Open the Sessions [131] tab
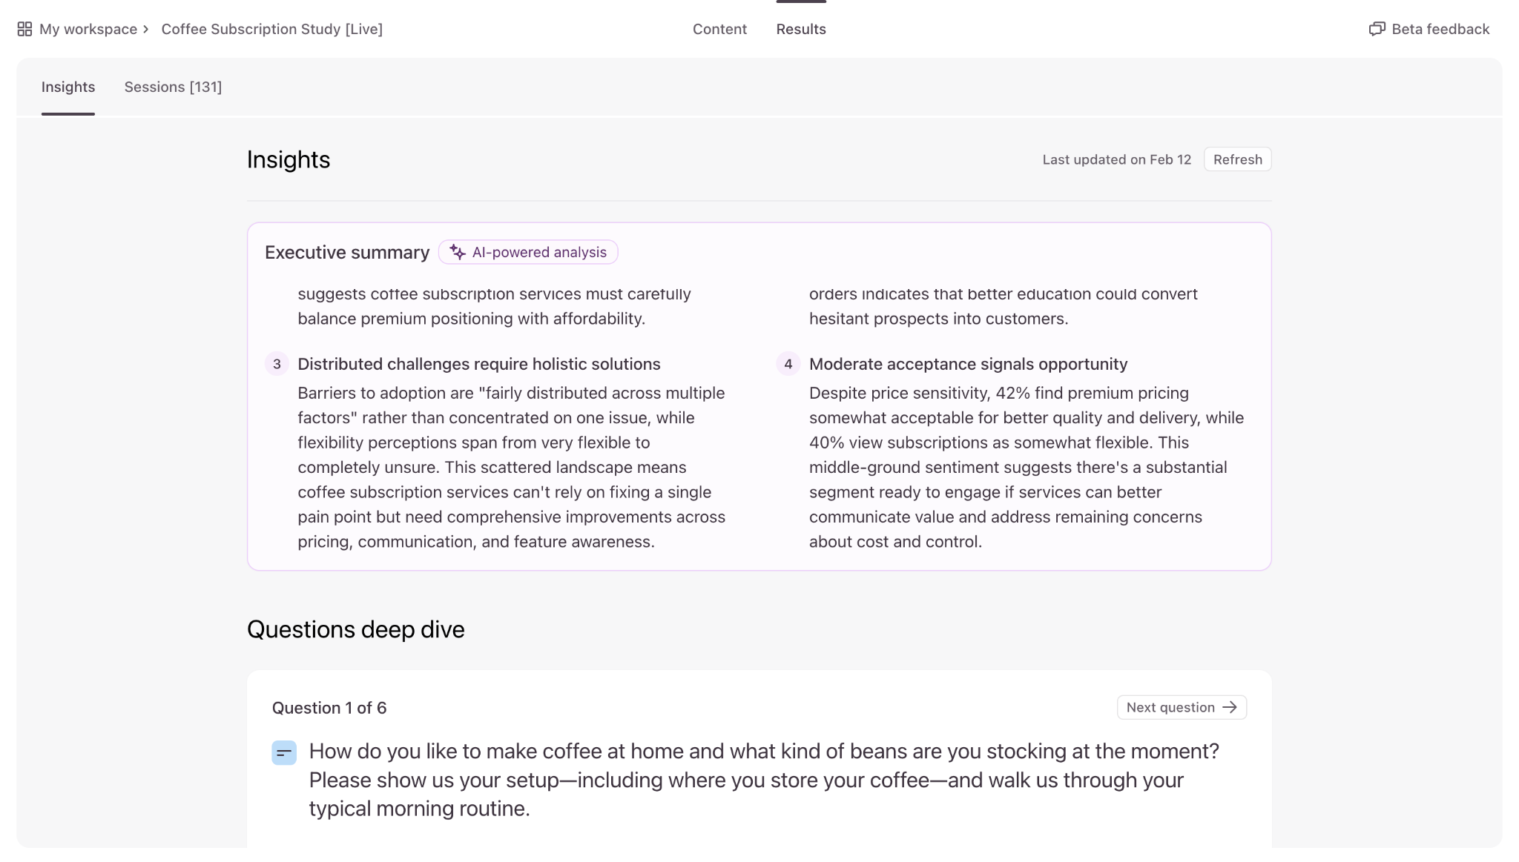 click(173, 87)
